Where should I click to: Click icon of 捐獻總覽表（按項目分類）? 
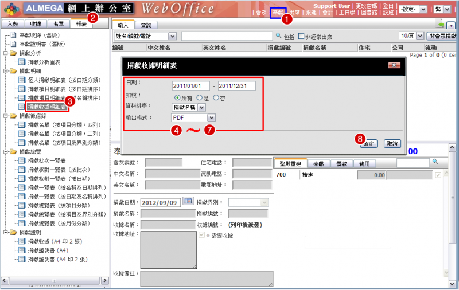point(22,206)
